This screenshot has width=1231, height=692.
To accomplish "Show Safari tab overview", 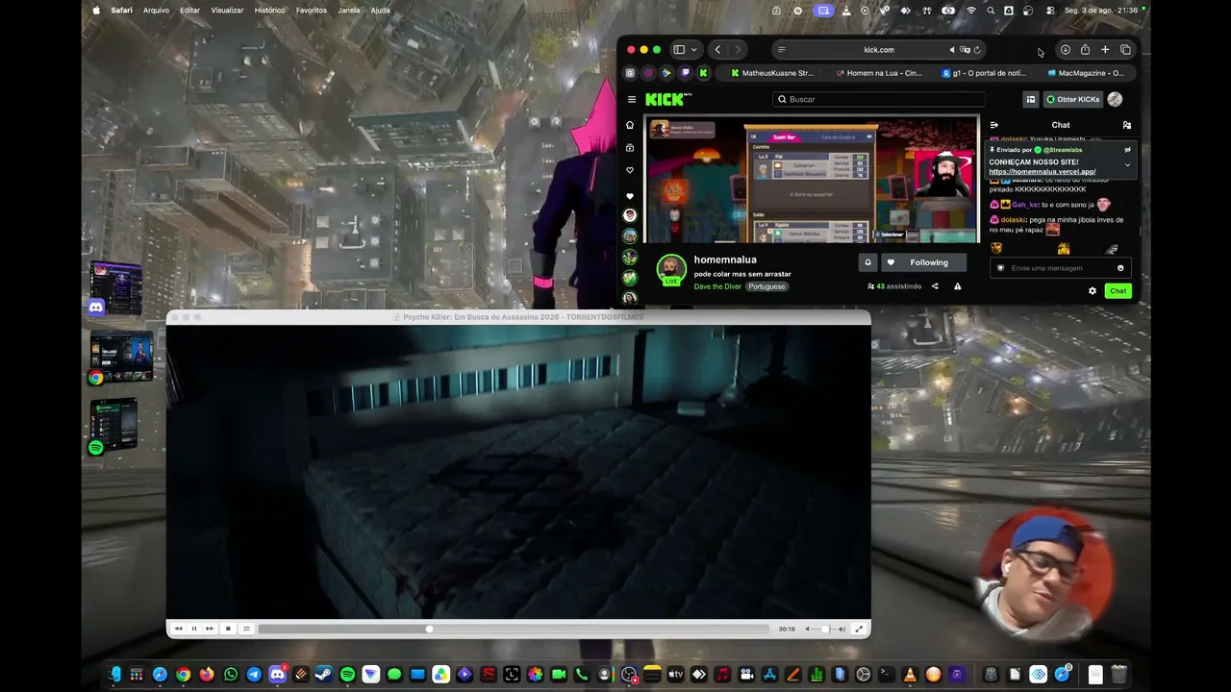I will click(1125, 50).
